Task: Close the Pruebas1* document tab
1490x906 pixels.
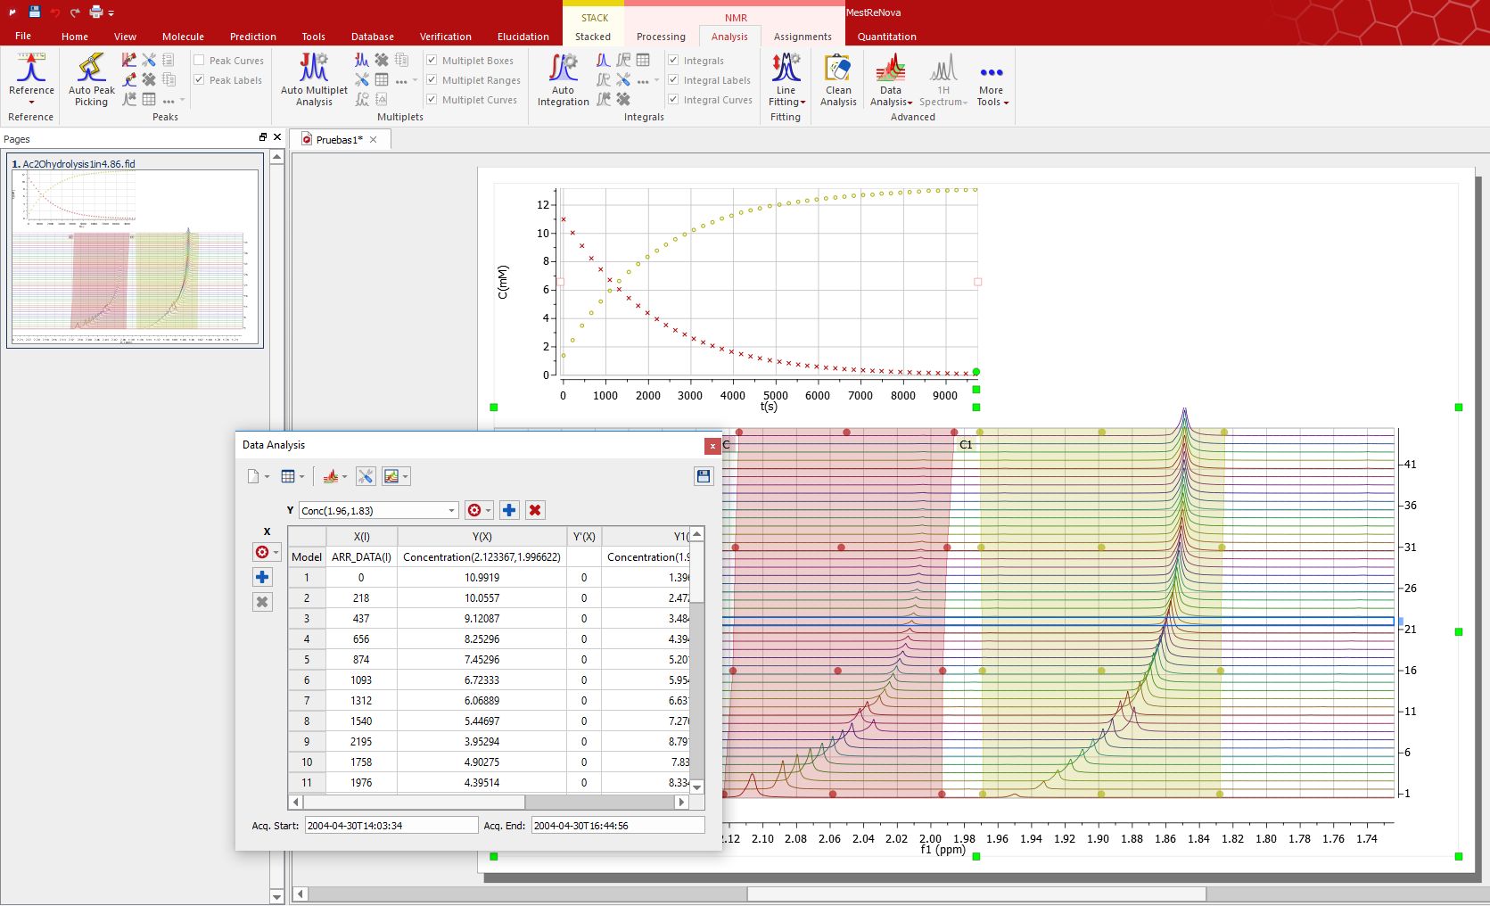Action: tap(374, 139)
